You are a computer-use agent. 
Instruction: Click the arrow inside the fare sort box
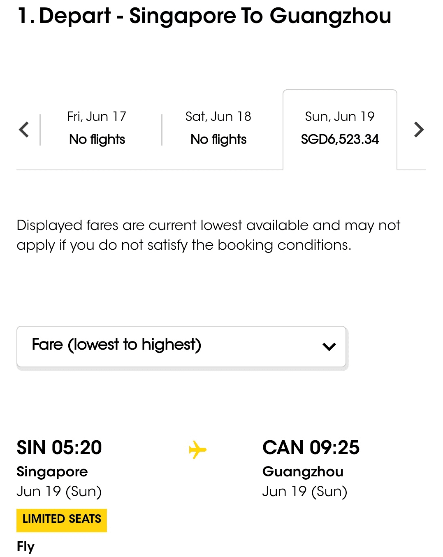(329, 347)
